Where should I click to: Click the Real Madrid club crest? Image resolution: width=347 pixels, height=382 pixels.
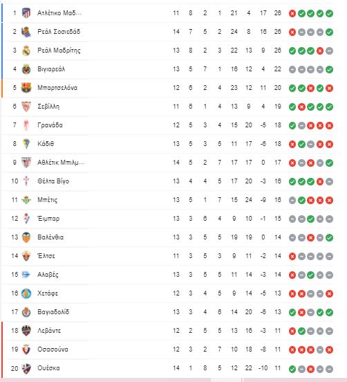coord(26,51)
